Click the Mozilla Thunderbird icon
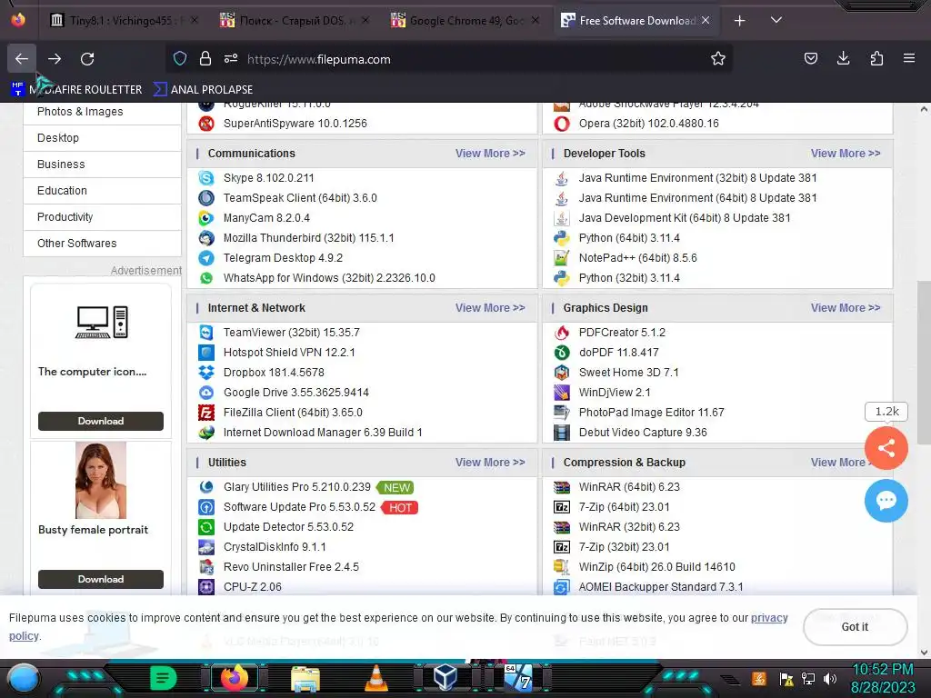 [x=206, y=238]
